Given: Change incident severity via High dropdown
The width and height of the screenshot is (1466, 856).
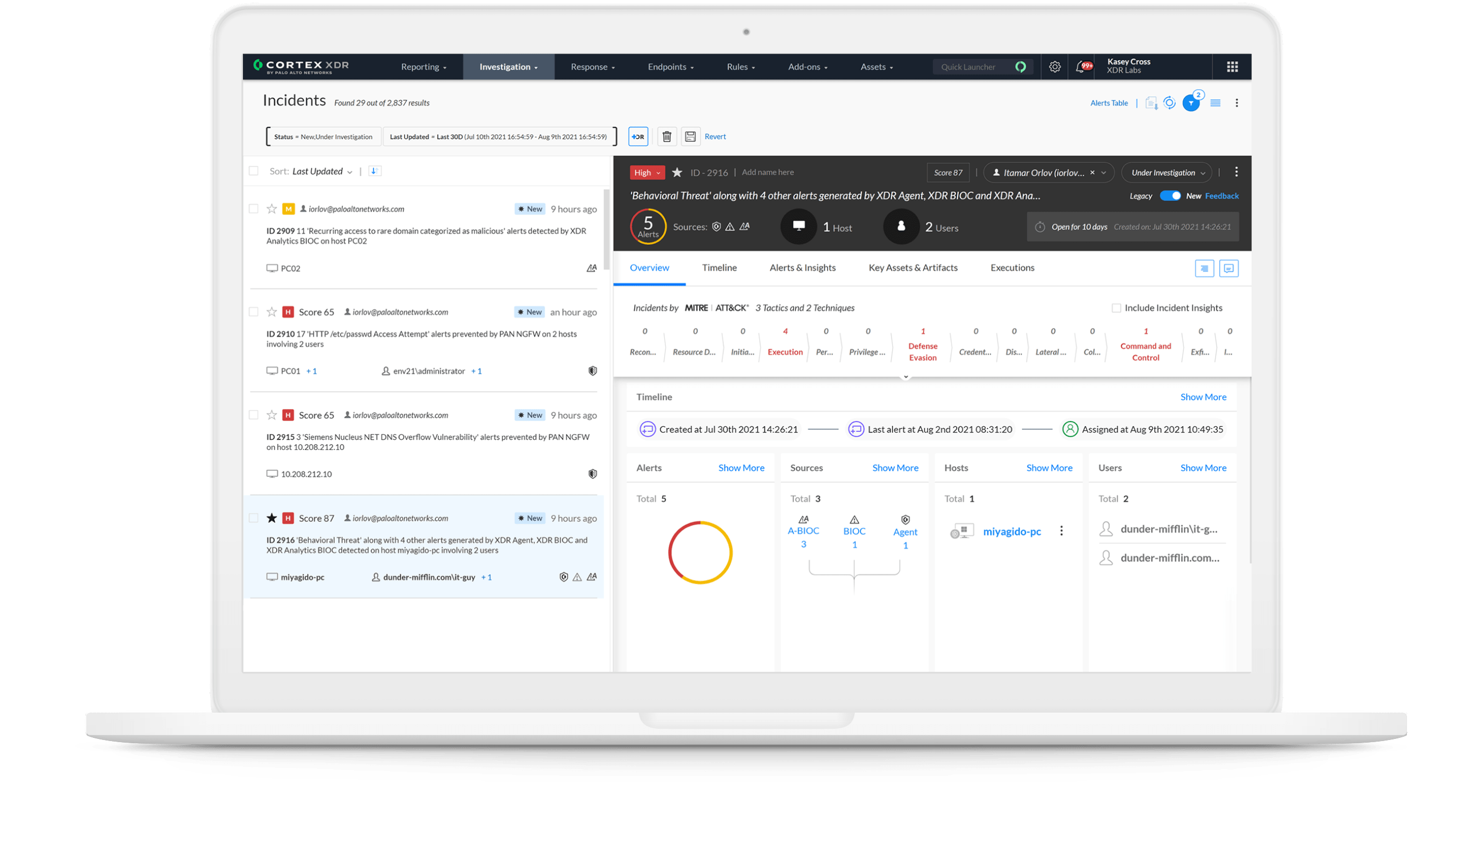Looking at the screenshot, I should click(646, 172).
